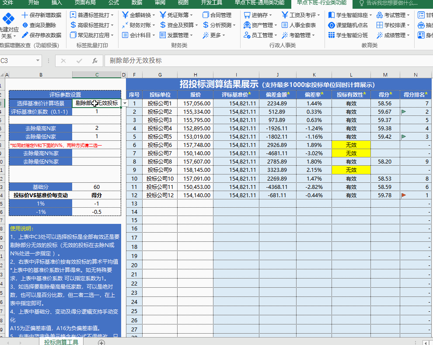433x345 pixels.
Task: Open 投标测算工具 sheet tab
Action: coord(61,342)
